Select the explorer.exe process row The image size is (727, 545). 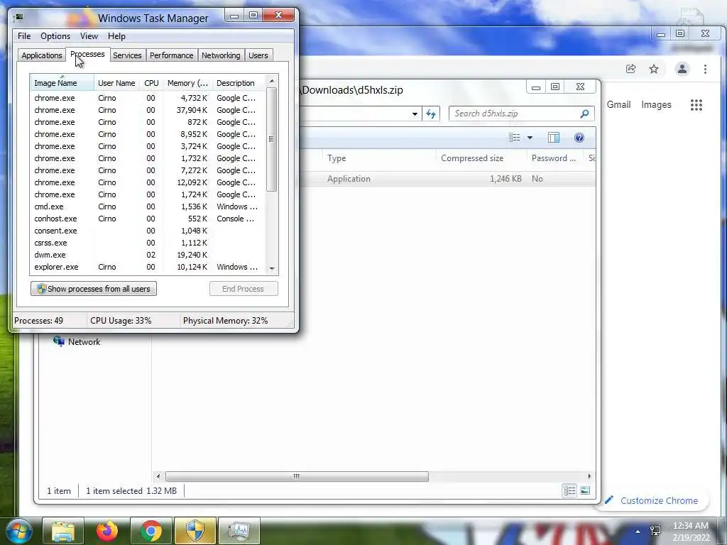click(x=148, y=267)
